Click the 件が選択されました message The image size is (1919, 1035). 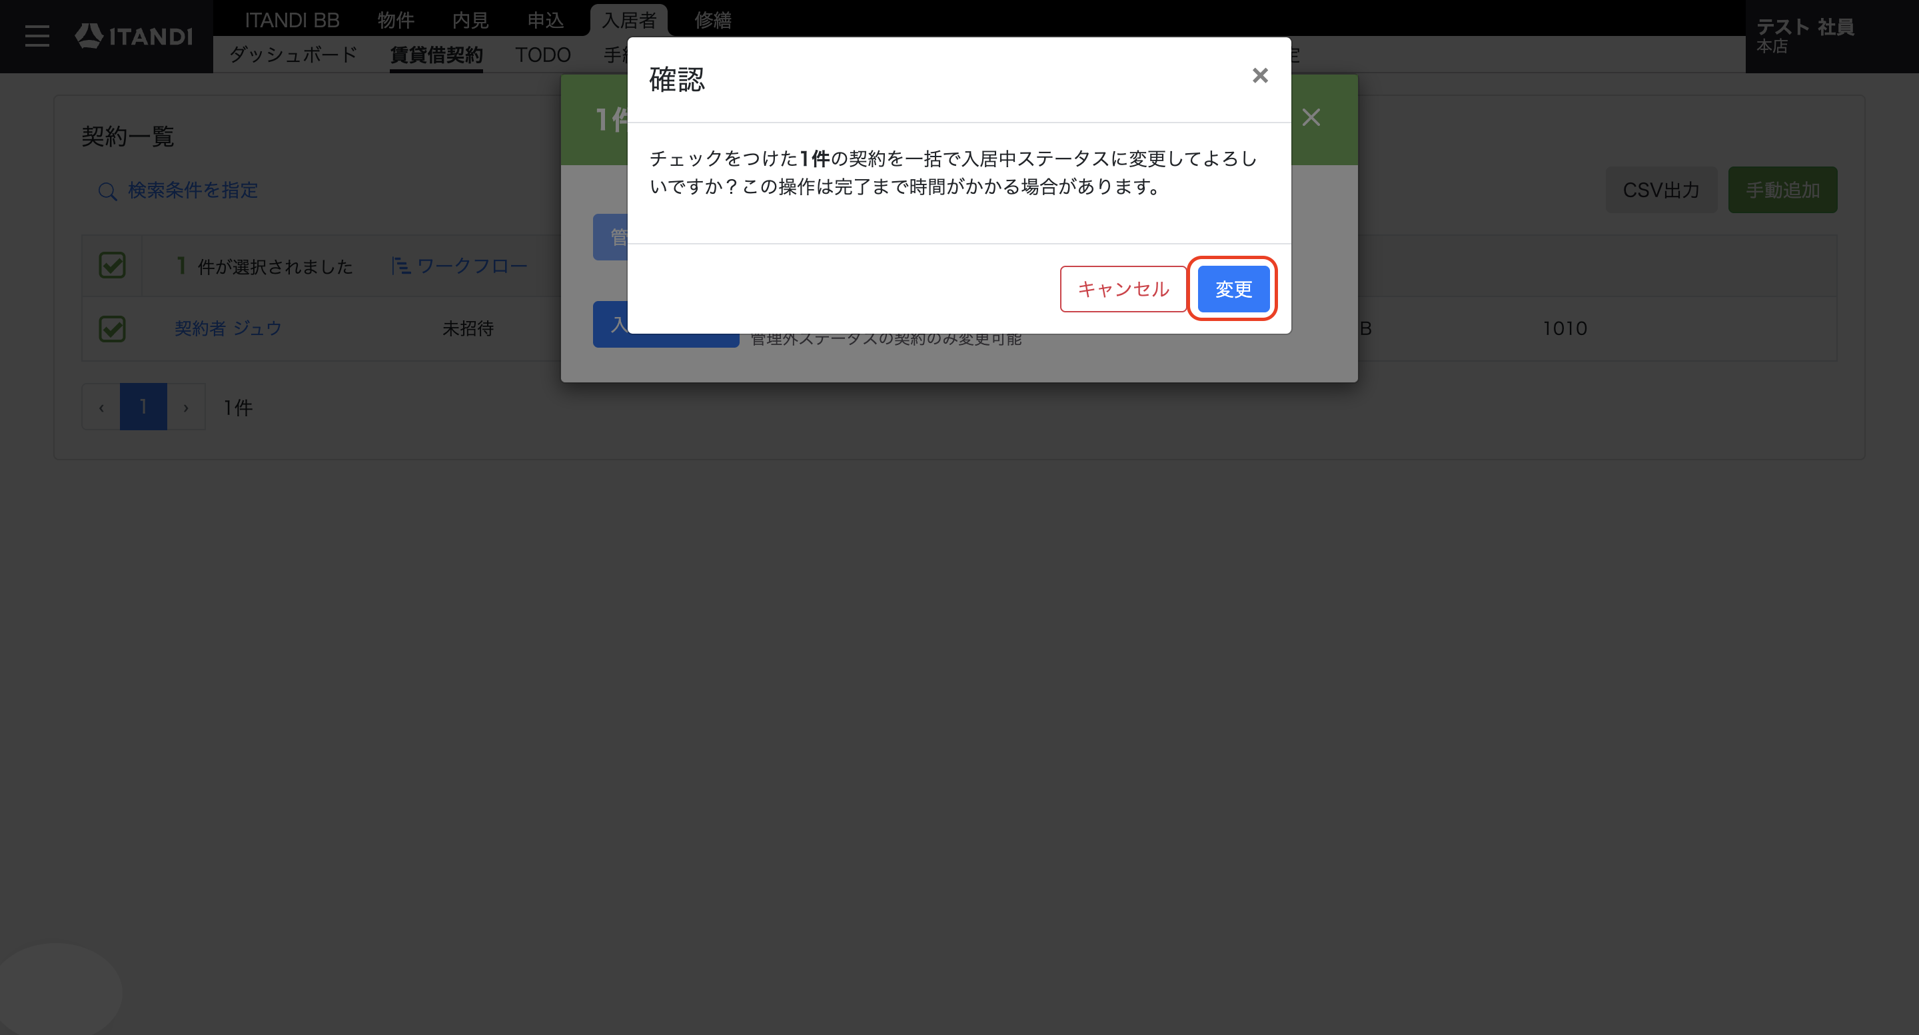coord(275,266)
